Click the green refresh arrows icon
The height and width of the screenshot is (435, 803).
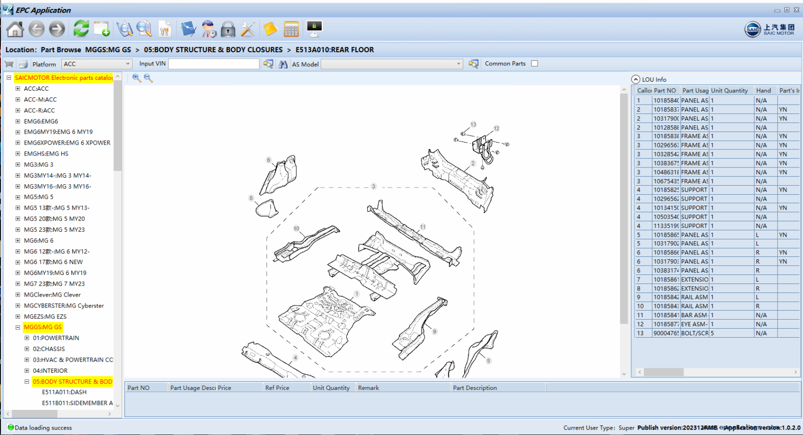tap(81, 29)
